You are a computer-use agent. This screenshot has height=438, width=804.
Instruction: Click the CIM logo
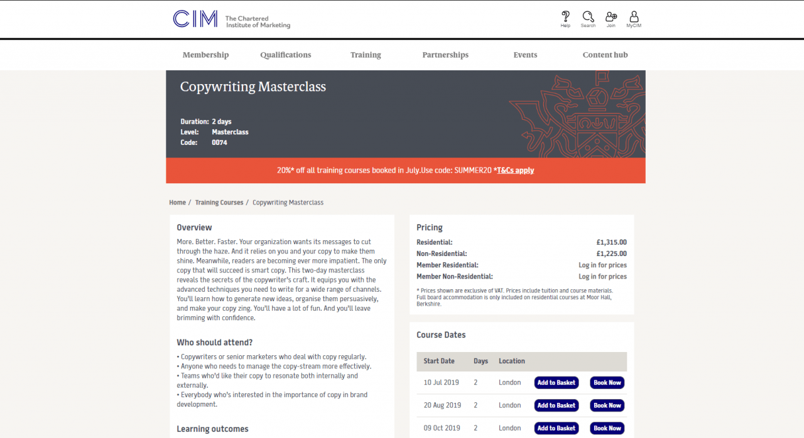pyautogui.click(x=195, y=19)
